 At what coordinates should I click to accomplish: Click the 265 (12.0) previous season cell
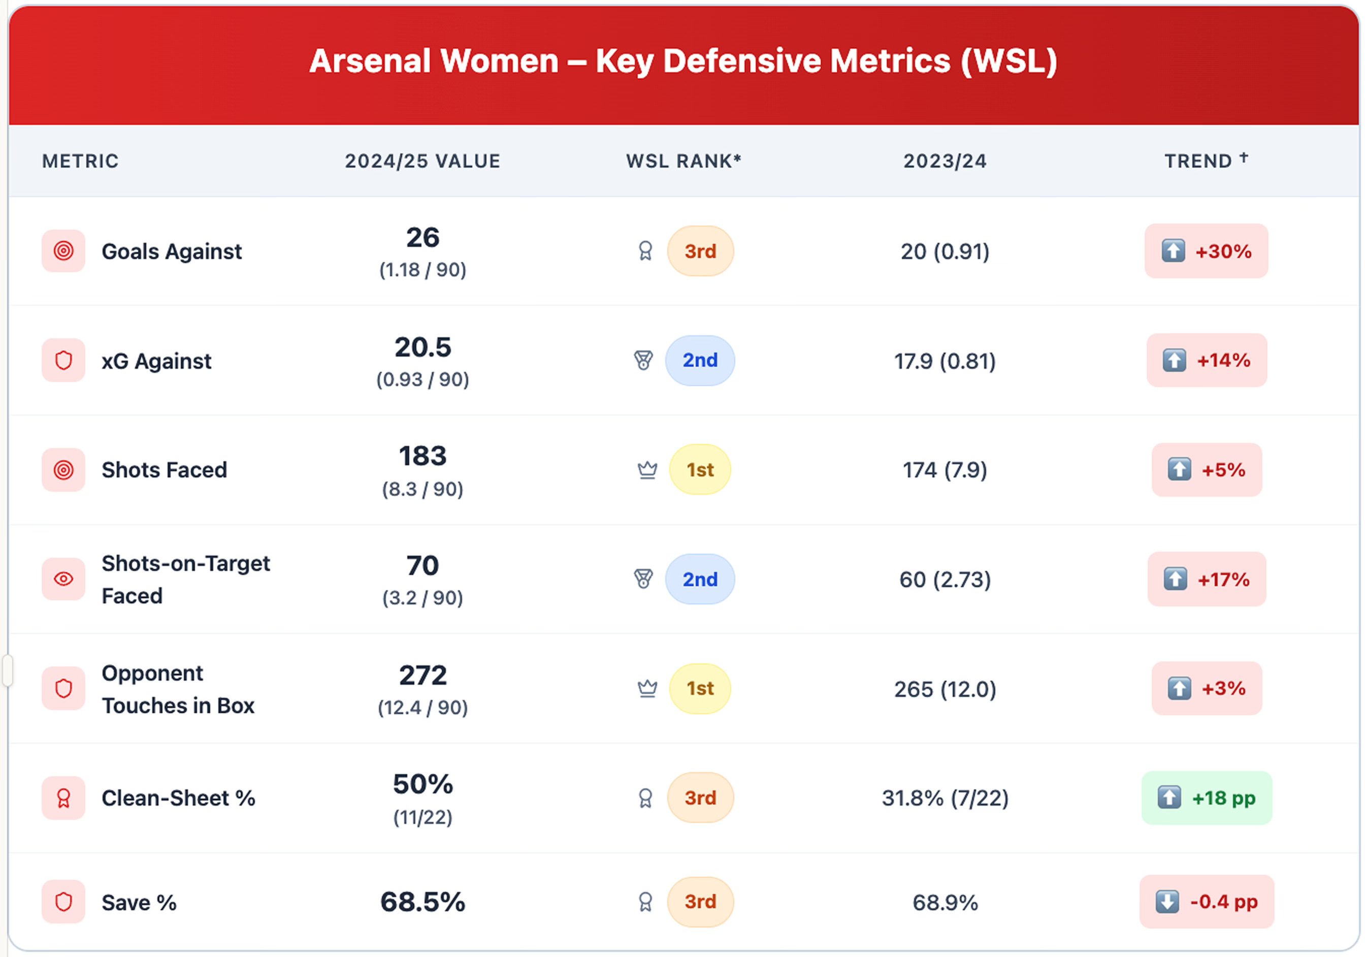[946, 689]
